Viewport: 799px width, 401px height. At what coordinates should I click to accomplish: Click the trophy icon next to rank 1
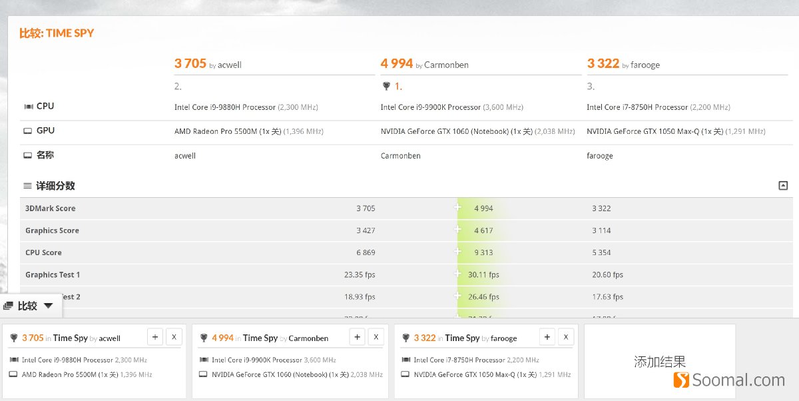(x=386, y=87)
